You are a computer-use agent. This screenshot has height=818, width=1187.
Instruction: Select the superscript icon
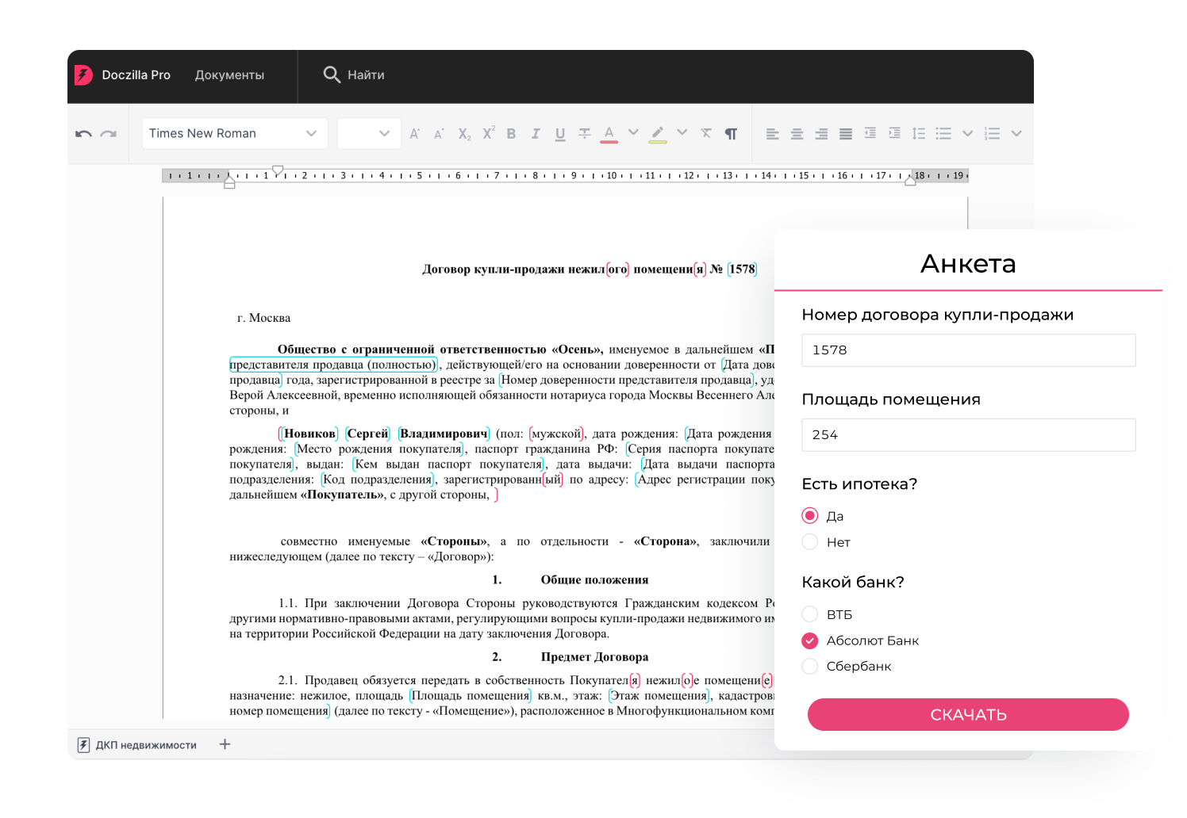(488, 133)
